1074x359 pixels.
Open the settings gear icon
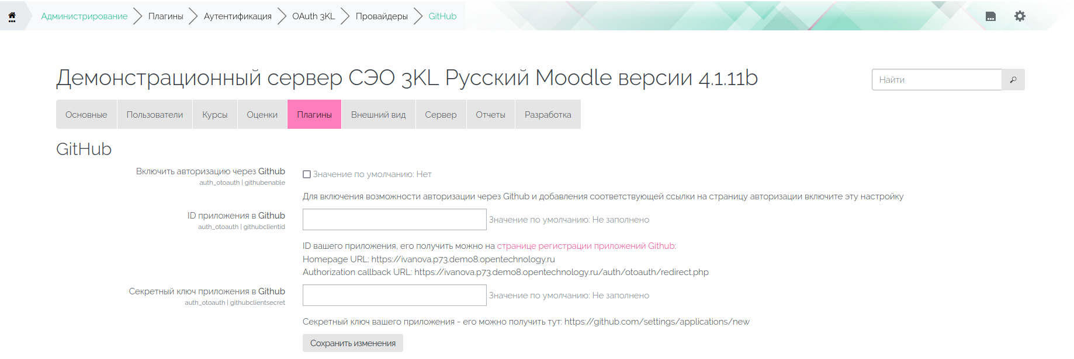coord(1020,16)
